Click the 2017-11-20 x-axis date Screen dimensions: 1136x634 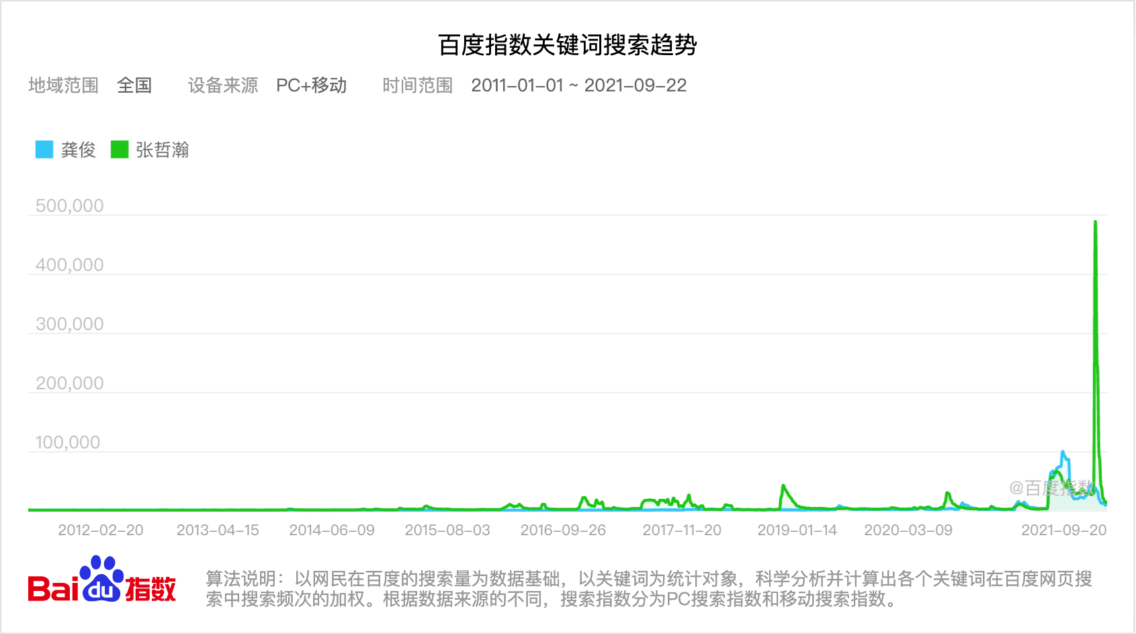point(682,530)
